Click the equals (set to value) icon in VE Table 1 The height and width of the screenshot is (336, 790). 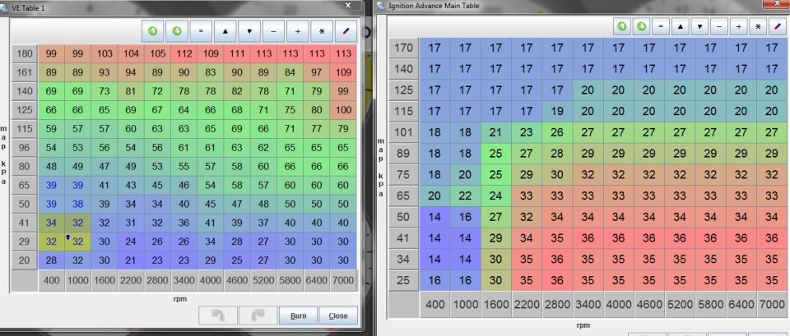pyautogui.click(x=201, y=31)
